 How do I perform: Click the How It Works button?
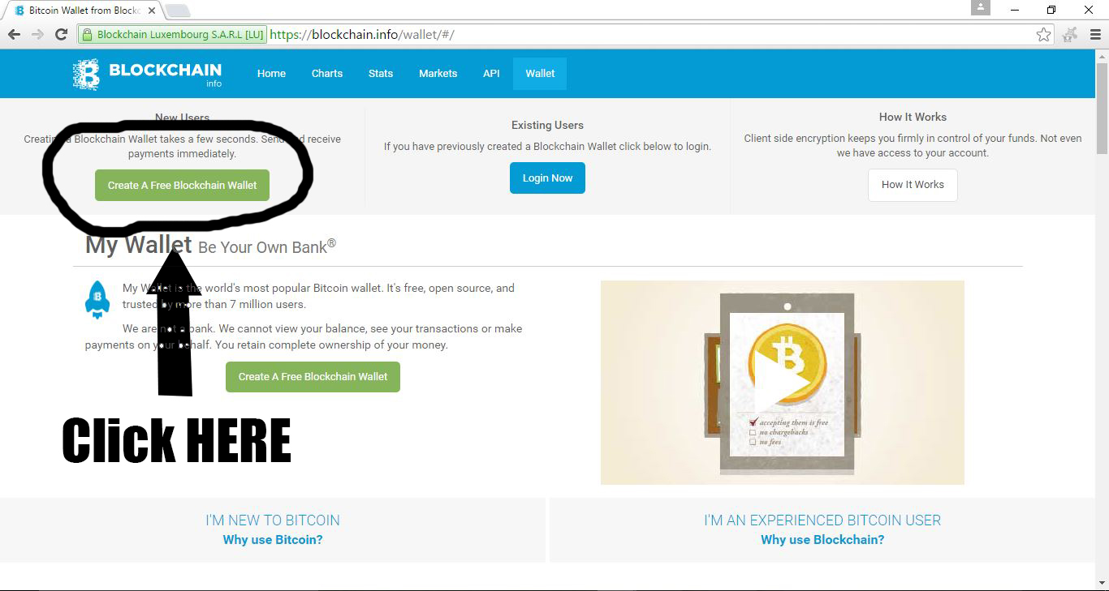click(x=913, y=185)
